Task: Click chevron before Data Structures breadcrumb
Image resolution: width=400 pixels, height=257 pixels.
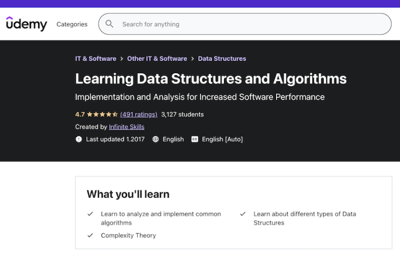Action: (x=193, y=59)
